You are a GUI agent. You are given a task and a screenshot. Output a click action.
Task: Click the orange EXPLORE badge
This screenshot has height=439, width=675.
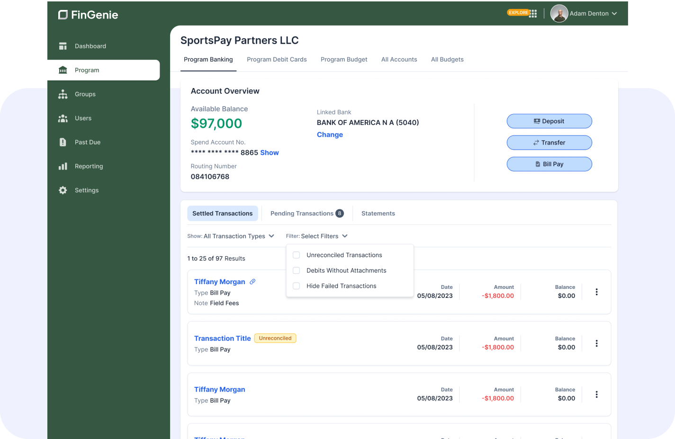tap(518, 13)
